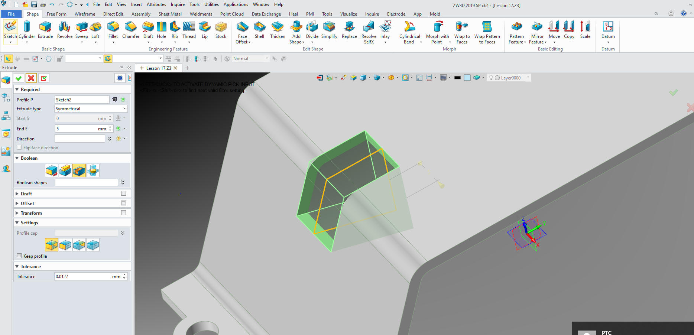Open the Extrude command info help
Screen dimensions: 694x335
click(x=120, y=78)
